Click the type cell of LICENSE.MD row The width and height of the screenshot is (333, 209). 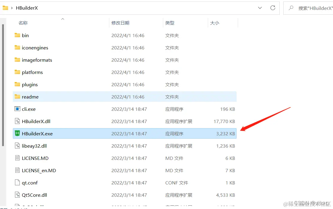pos(174,158)
